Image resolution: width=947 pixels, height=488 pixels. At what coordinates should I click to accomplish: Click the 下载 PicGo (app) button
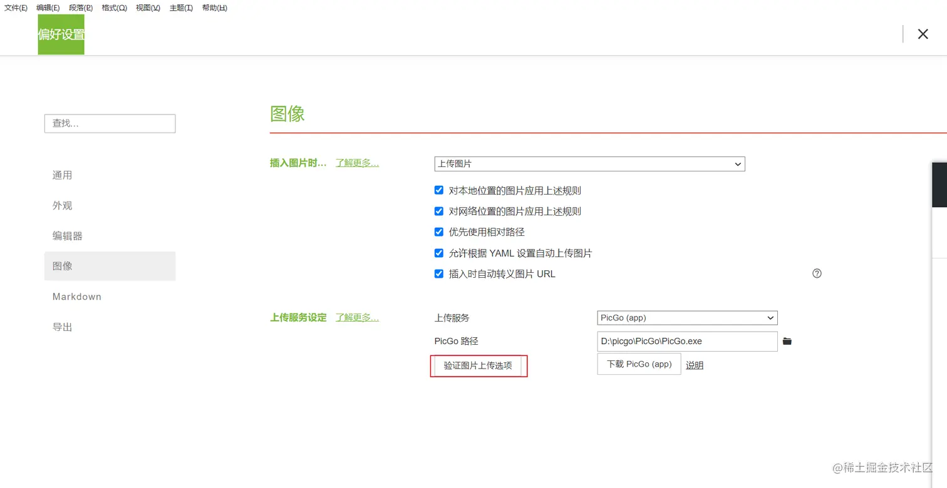[x=639, y=364]
